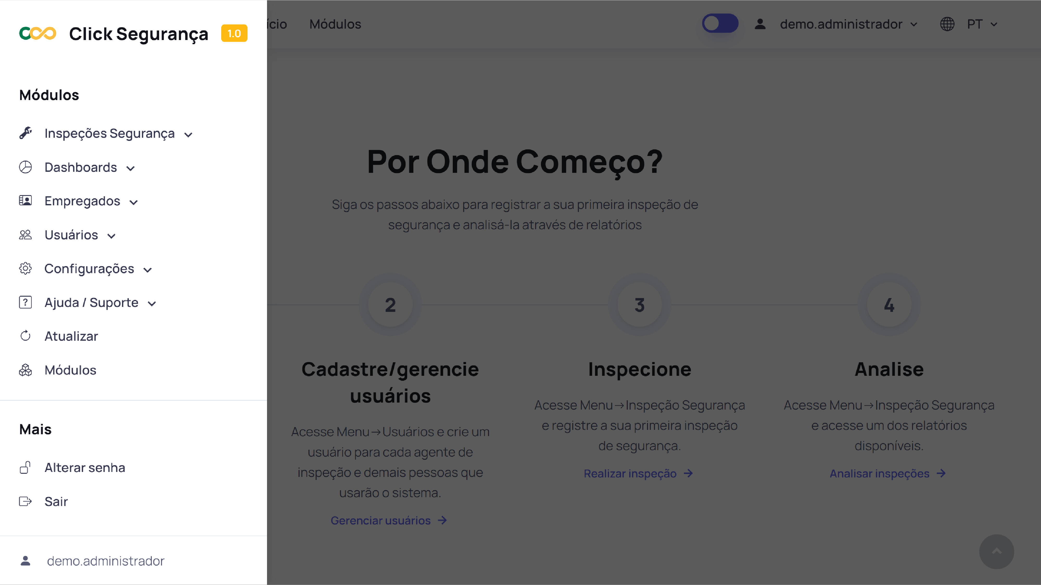Click the scroll-to-top arrow button
1041x585 pixels.
(996, 551)
